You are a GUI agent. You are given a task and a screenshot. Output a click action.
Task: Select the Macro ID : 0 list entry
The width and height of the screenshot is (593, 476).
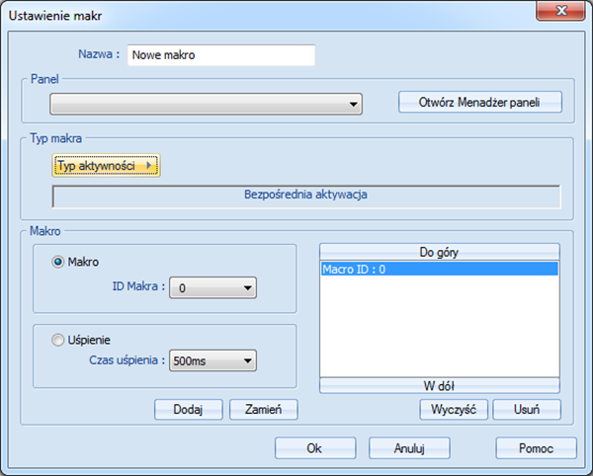click(x=440, y=269)
